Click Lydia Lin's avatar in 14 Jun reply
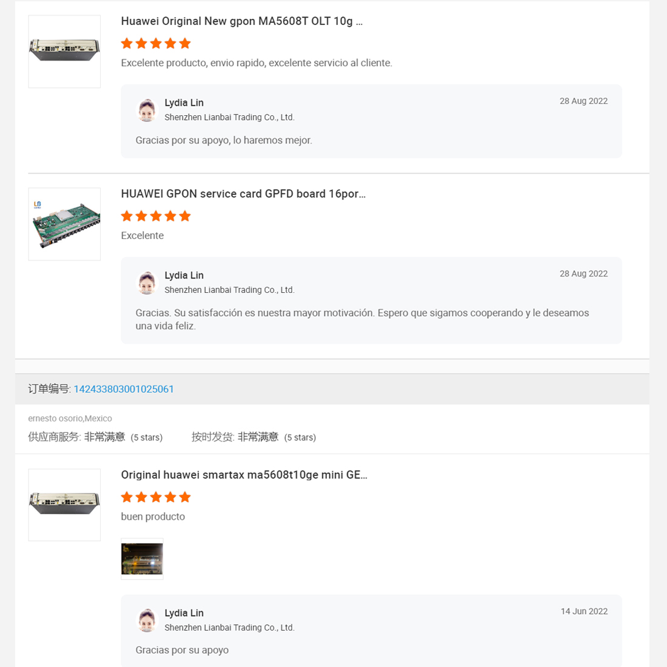 [x=147, y=621]
